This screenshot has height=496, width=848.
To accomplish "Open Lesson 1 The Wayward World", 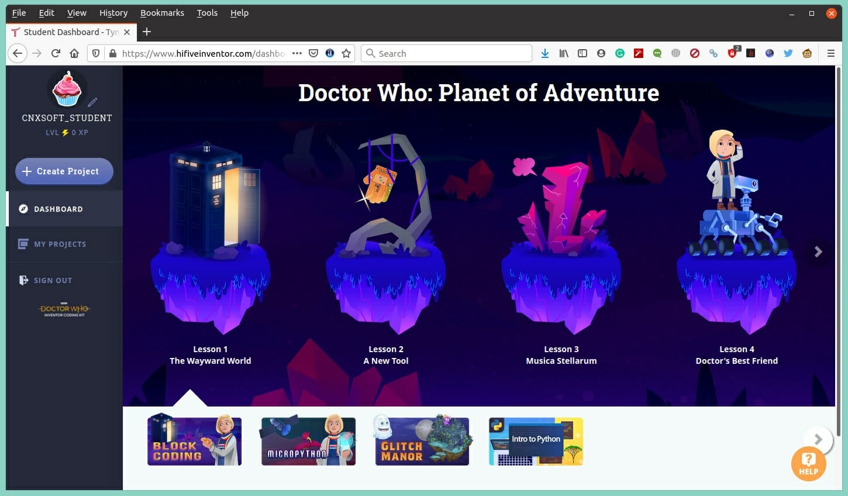I will point(211,355).
